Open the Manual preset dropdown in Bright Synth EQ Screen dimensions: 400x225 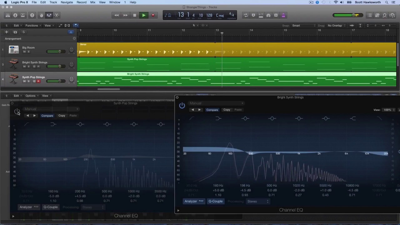[x=216, y=103]
